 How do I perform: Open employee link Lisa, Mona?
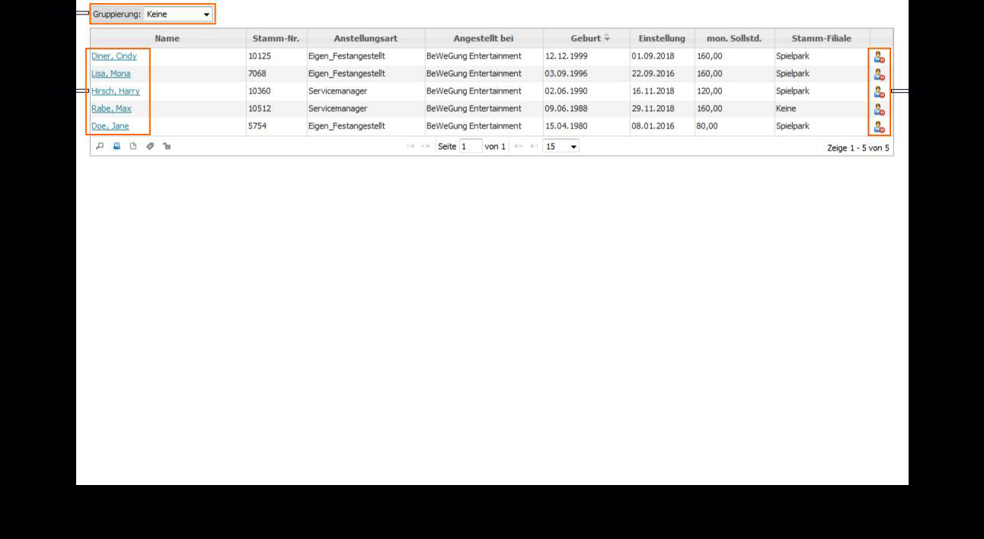pyautogui.click(x=111, y=74)
